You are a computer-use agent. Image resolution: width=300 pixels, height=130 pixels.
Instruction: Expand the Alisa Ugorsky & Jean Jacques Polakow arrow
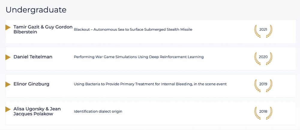tap(8, 109)
